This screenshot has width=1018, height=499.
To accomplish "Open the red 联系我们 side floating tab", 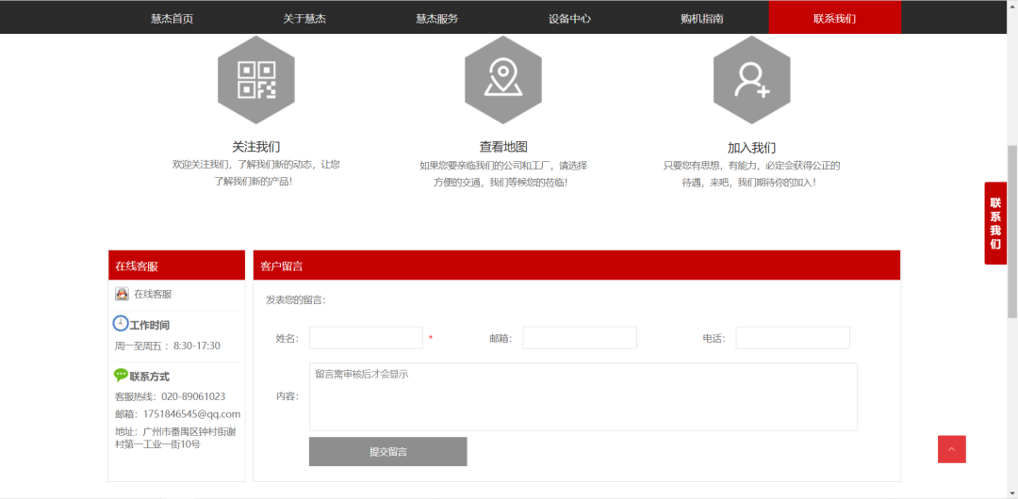I will click(x=995, y=223).
